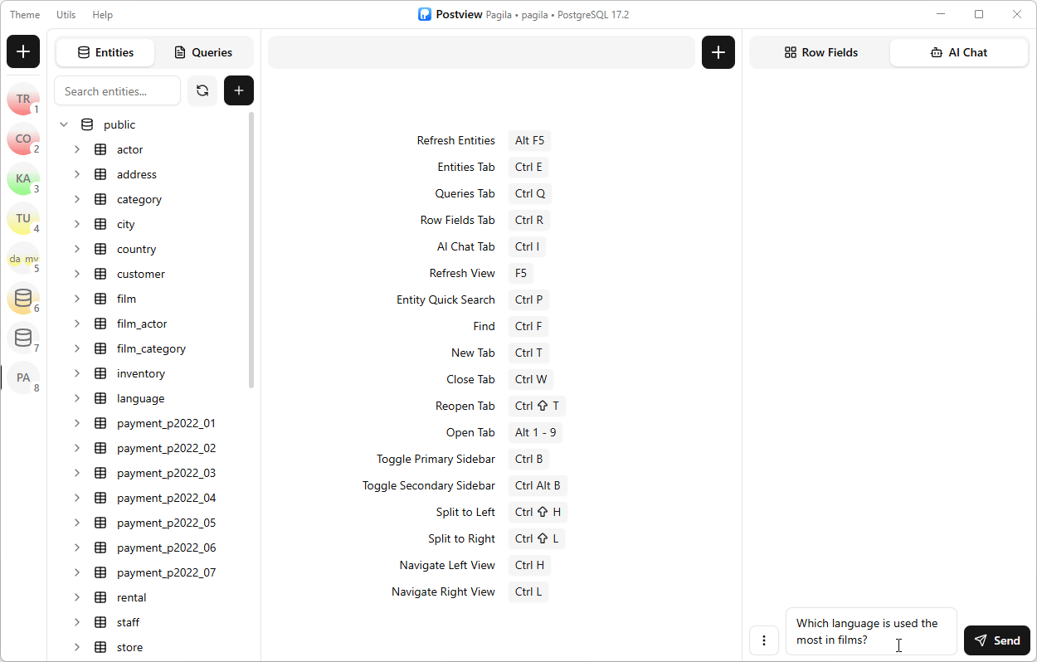The height and width of the screenshot is (662, 1037).
Task: Select the customer table in tree
Action: point(141,274)
